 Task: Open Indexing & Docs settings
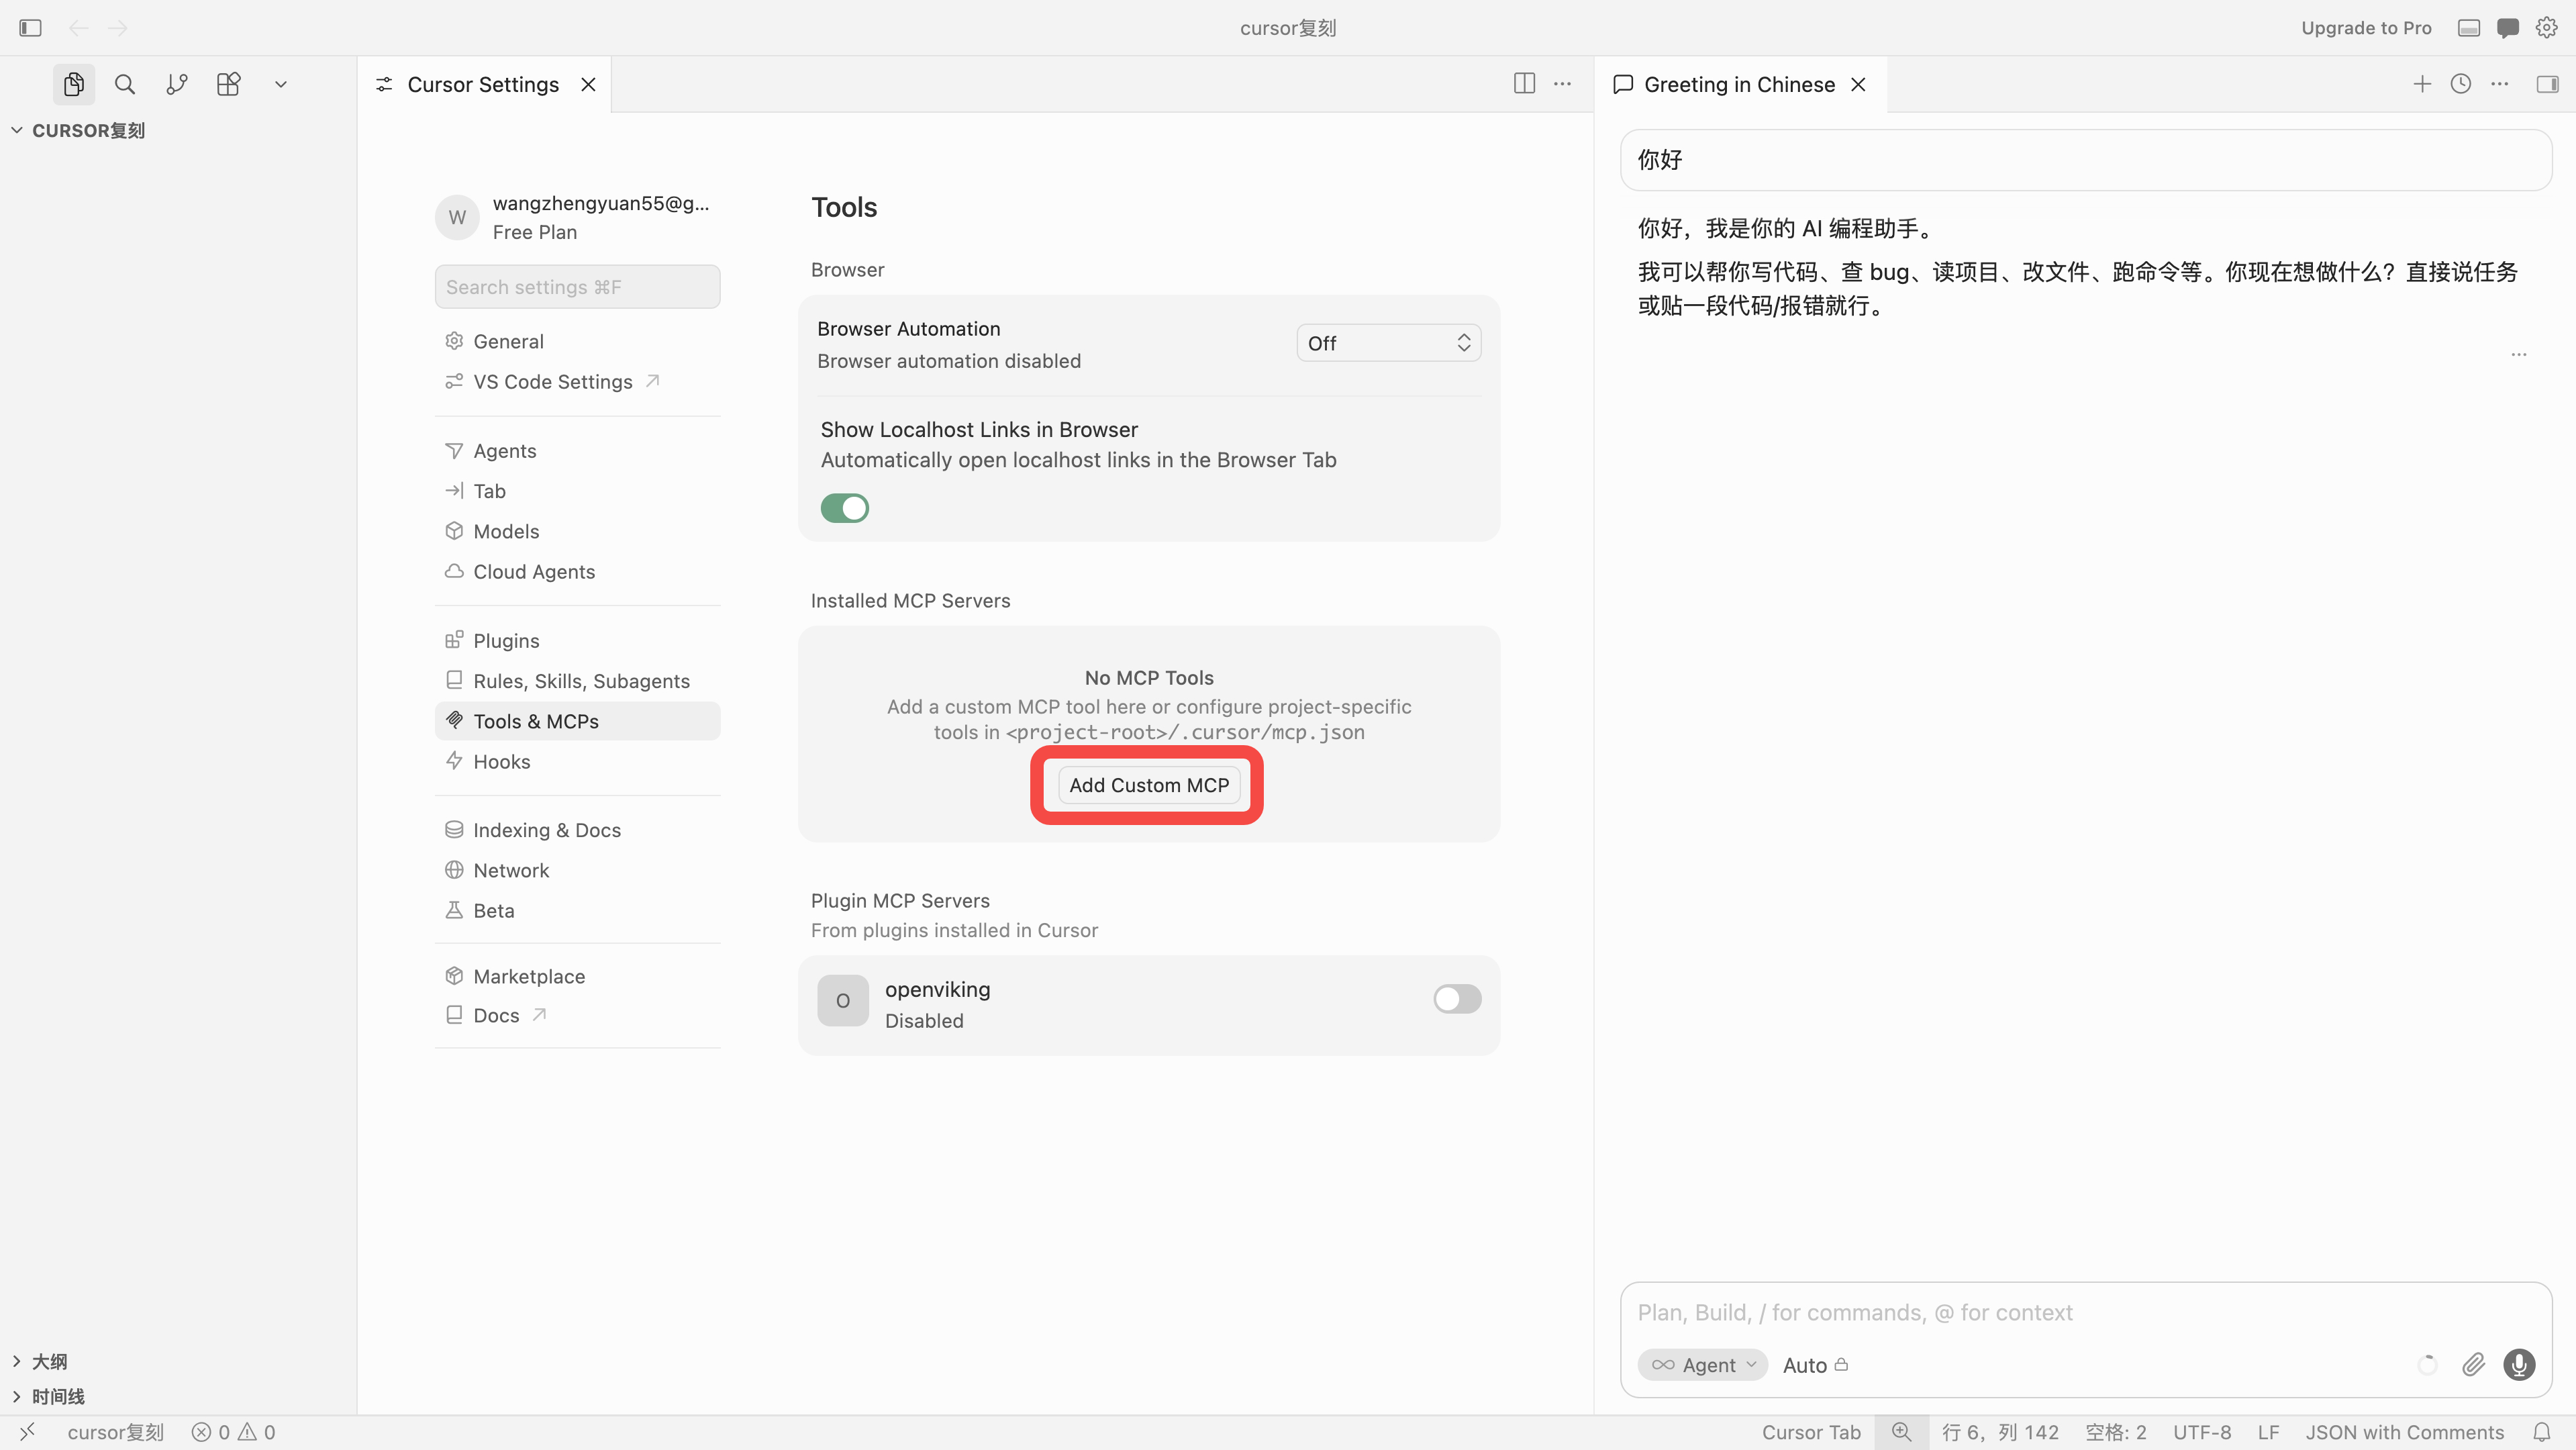click(577, 830)
